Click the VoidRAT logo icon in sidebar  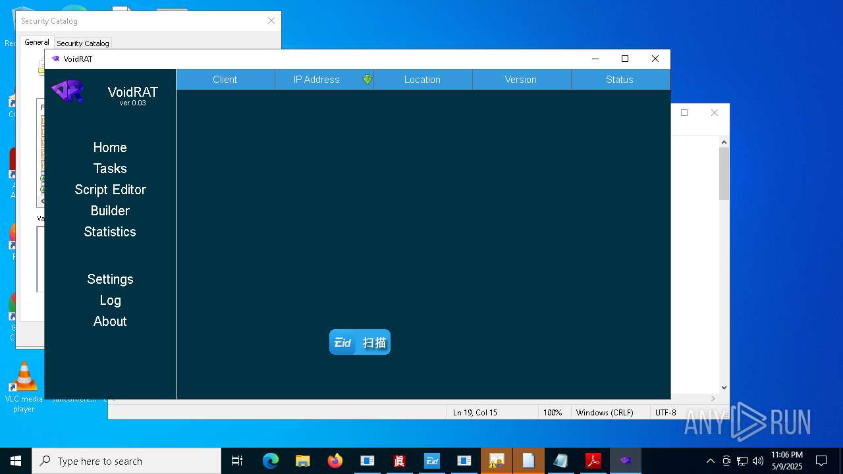(x=68, y=91)
